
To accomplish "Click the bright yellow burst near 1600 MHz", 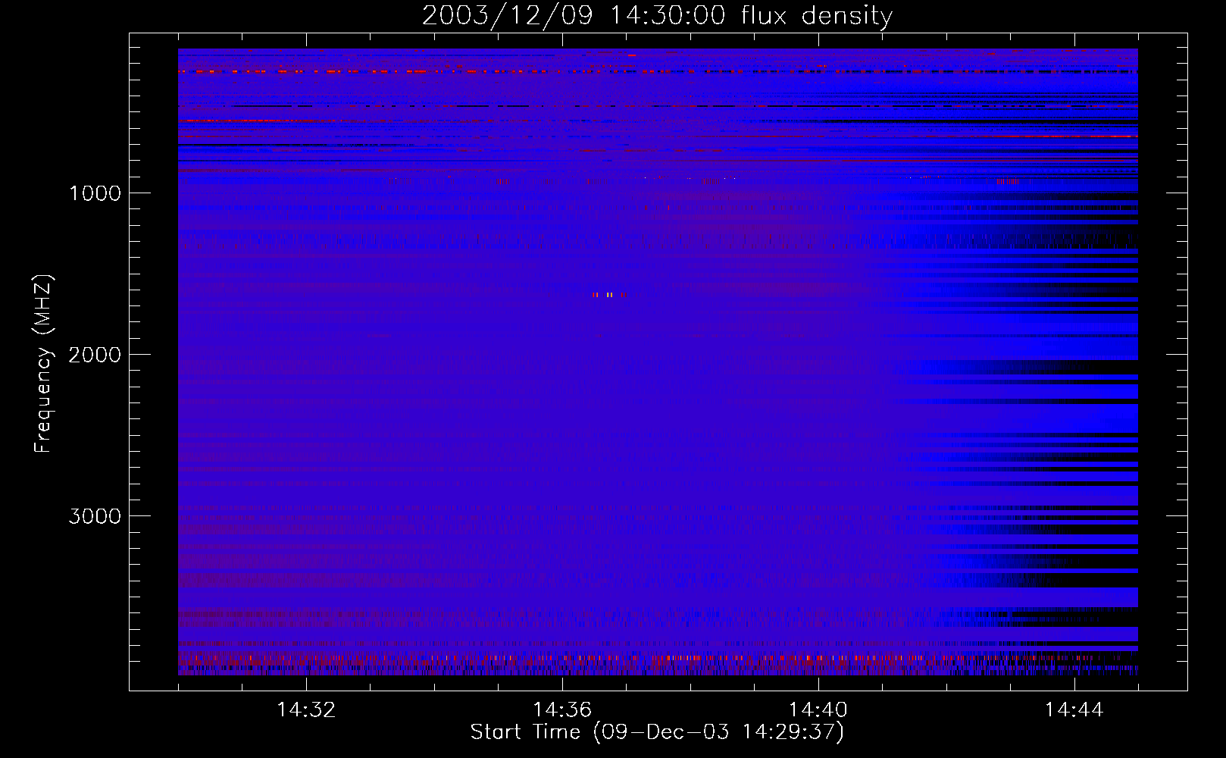I will [608, 294].
